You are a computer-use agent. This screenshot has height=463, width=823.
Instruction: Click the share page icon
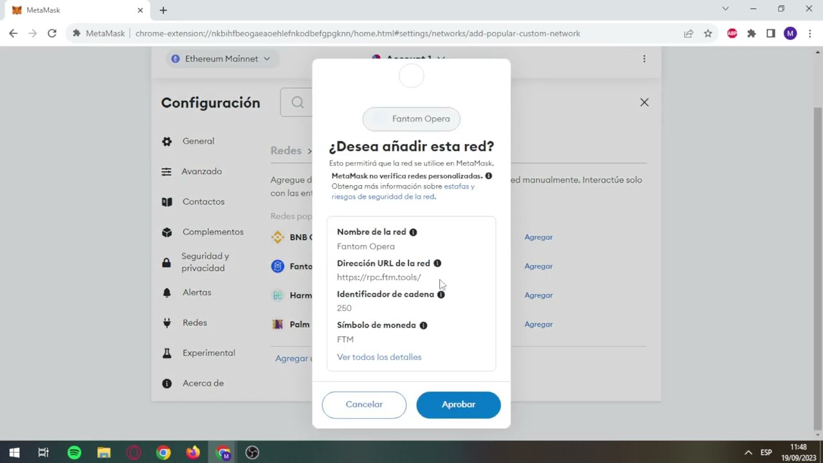pyautogui.click(x=689, y=33)
